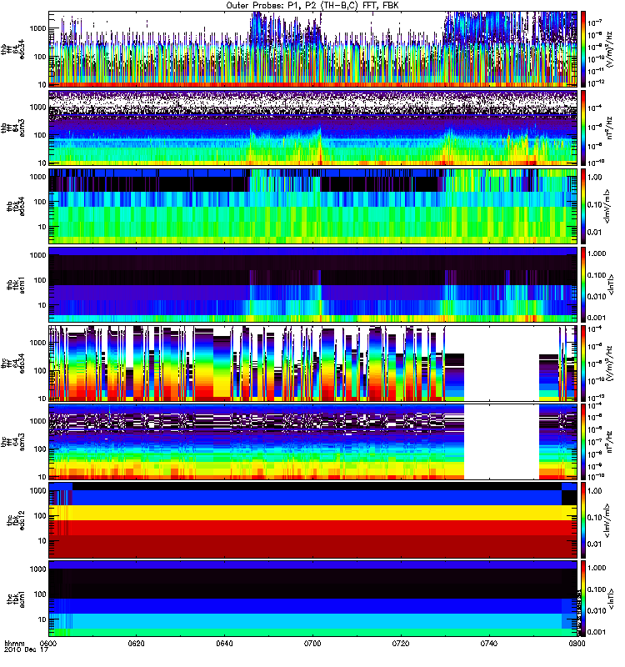Click the 0700 time axis label

pyautogui.click(x=312, y=643)
